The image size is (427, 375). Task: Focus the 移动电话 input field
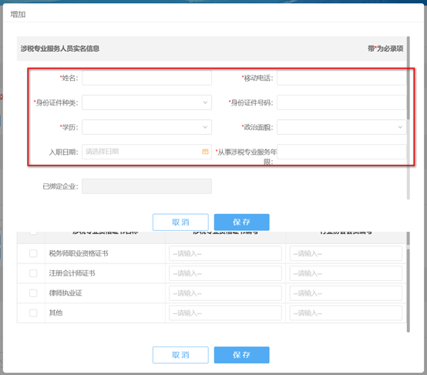point(341,78)
